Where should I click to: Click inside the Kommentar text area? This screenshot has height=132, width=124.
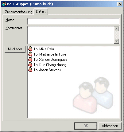tap(71, 35)
